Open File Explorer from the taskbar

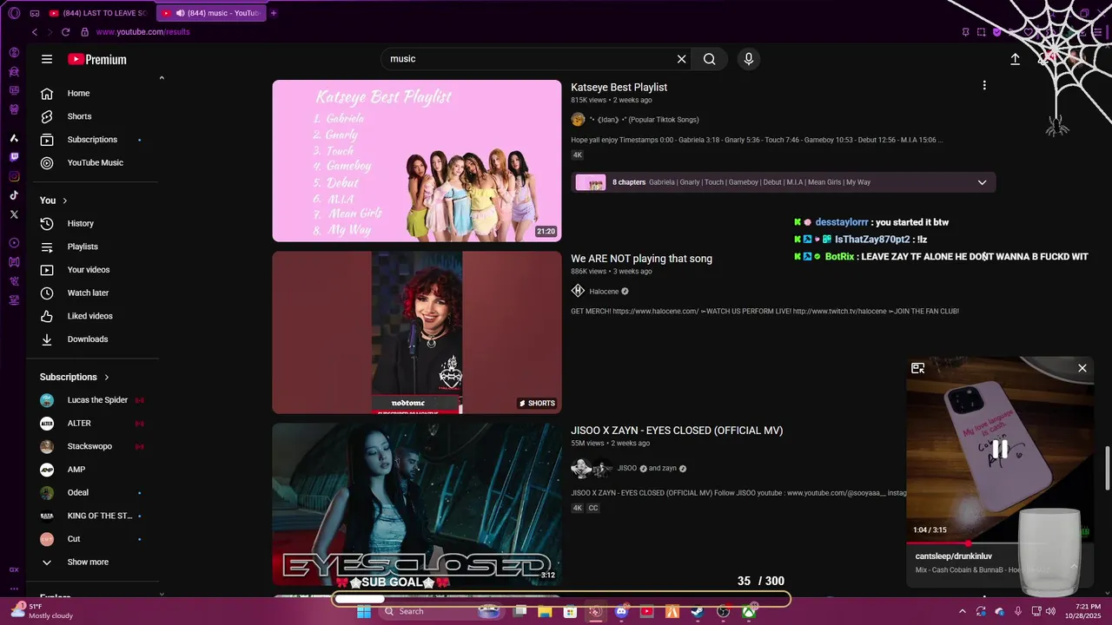(545, 611)
